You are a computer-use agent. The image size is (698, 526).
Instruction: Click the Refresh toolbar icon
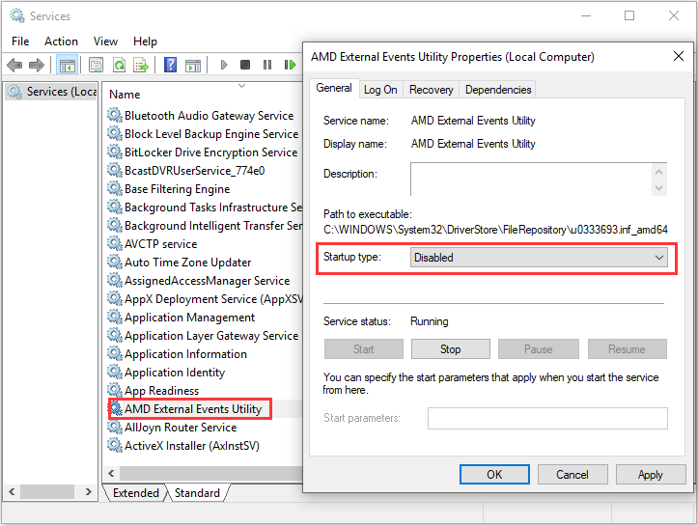(119, 65)
